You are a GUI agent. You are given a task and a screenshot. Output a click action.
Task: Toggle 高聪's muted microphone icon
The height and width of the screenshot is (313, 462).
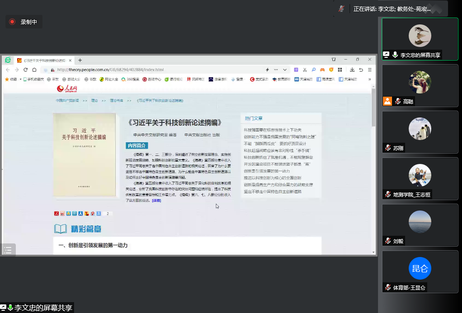tap(398, 102)
